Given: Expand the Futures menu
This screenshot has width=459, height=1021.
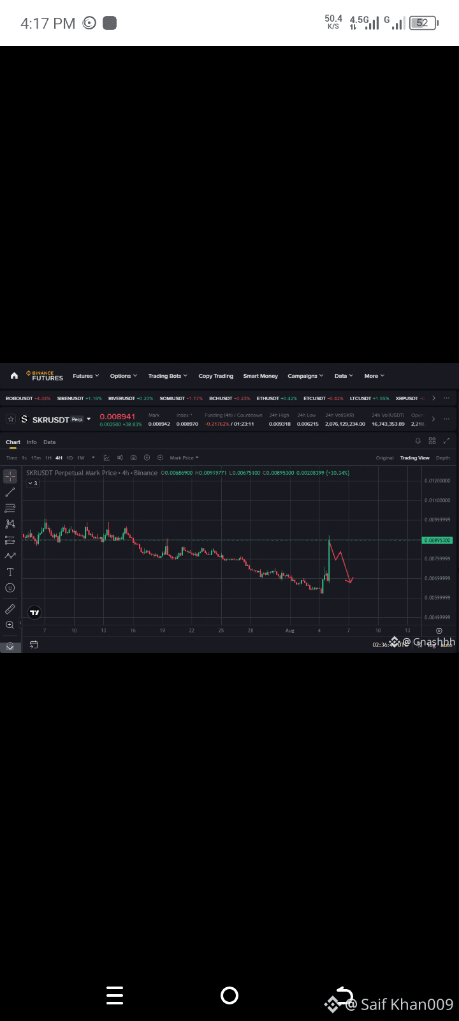Looking at the screenshot, I should [85, 376].
